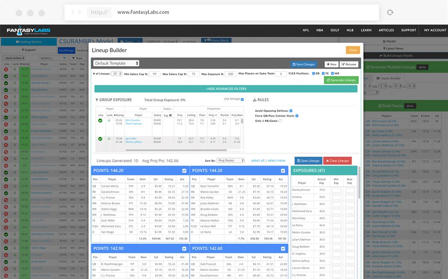Click the Rules hierarchy icon

coord(254,100)
